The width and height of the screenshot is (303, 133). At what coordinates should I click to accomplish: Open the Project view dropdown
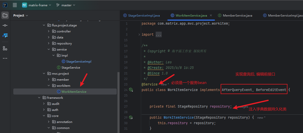[x=21, y=15]
